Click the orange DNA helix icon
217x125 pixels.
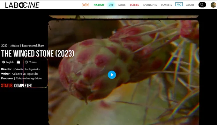tap(86, 5)
